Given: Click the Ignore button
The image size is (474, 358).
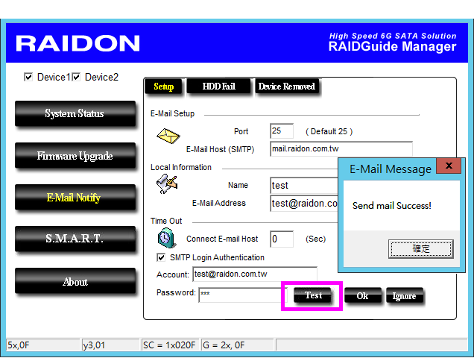Looking at the screenshot, I should [x=404, y=295].
